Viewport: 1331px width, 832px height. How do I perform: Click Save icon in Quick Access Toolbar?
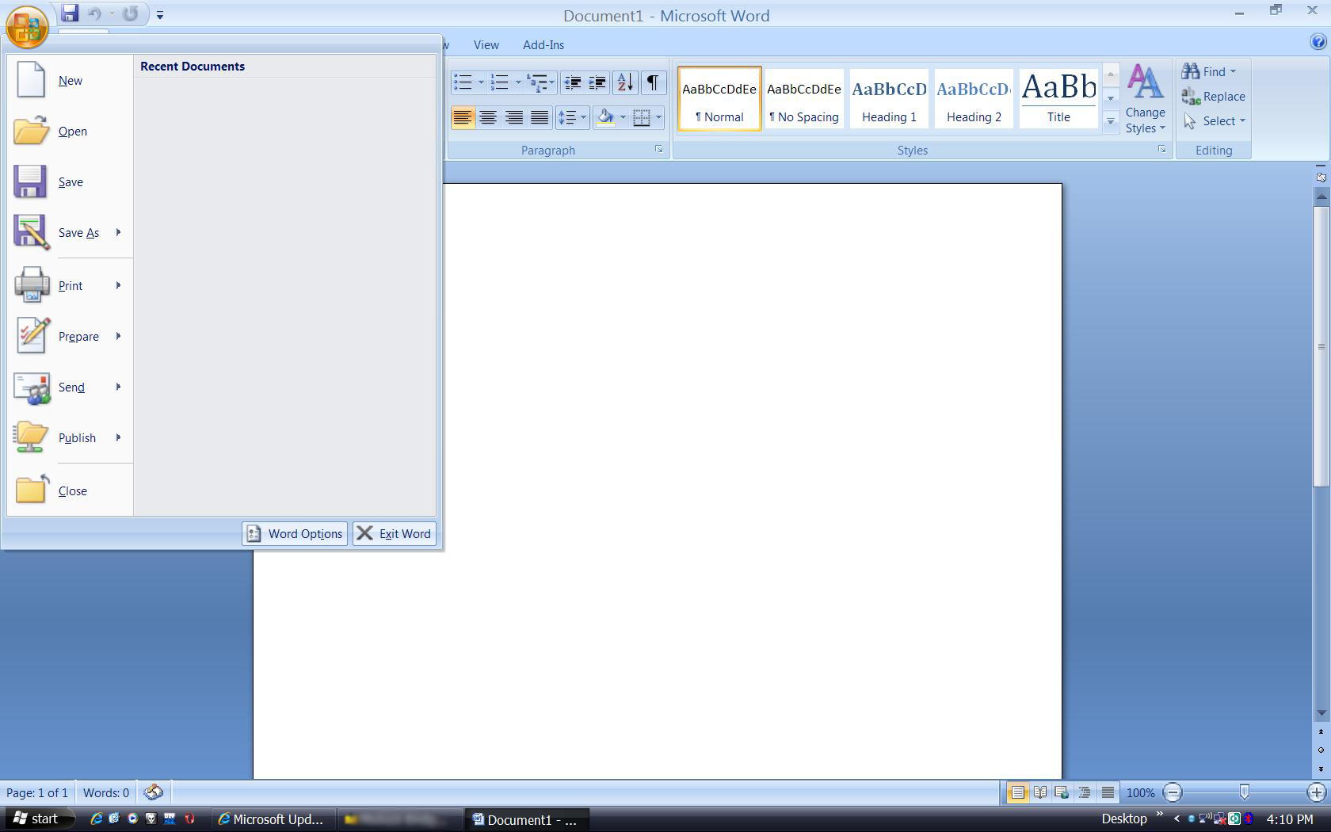tap(70, 13)
